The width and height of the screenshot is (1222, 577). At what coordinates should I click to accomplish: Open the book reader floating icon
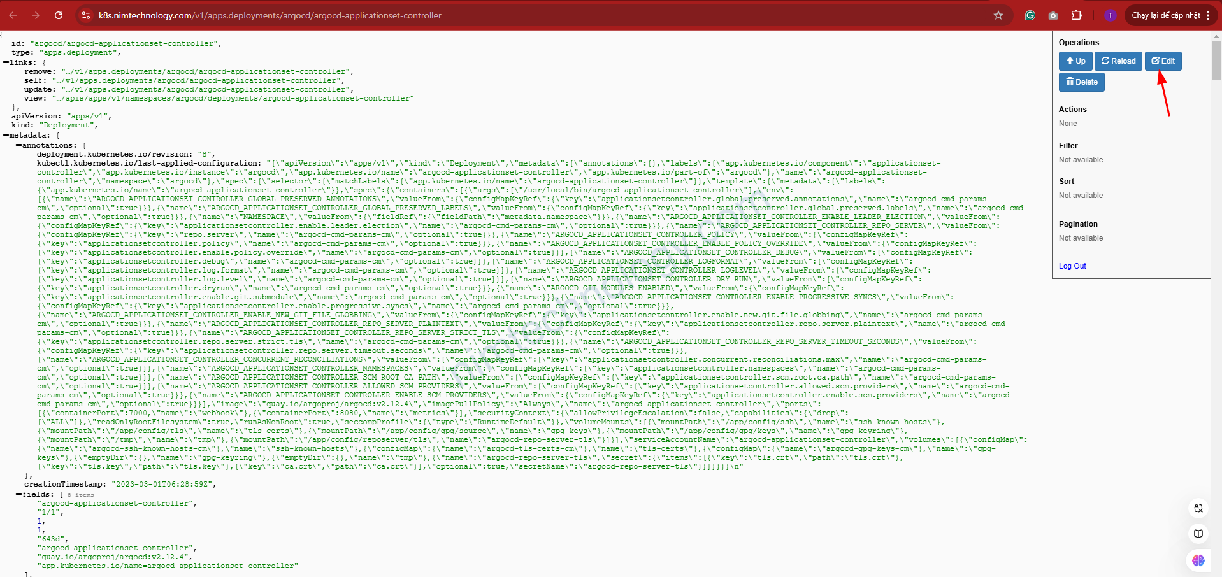1198,534
